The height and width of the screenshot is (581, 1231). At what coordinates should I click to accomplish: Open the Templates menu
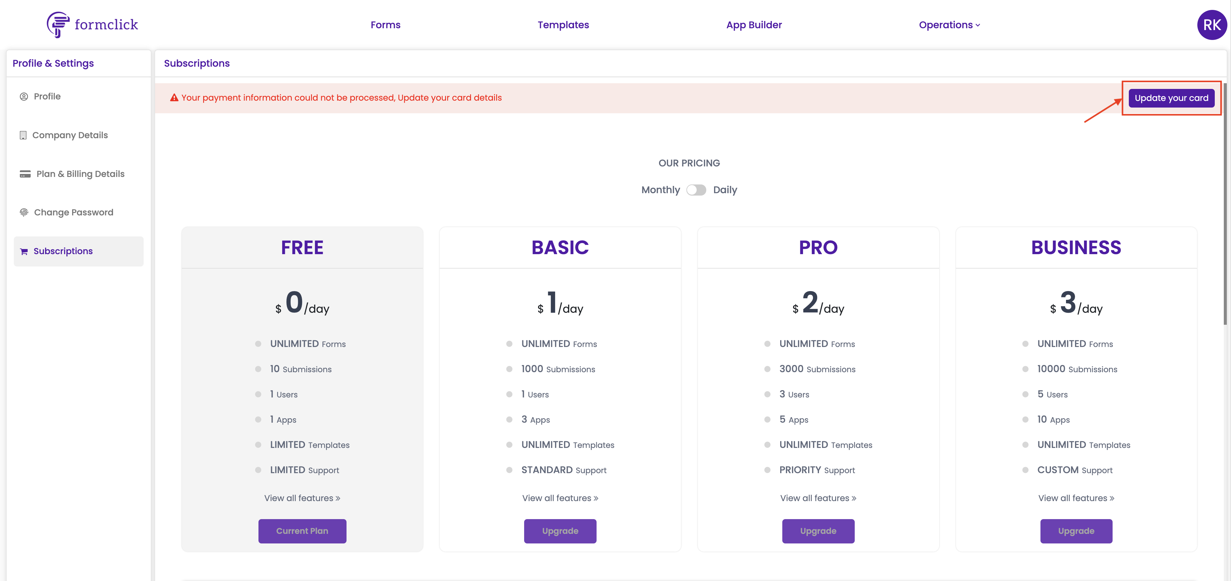coord(563,25)
